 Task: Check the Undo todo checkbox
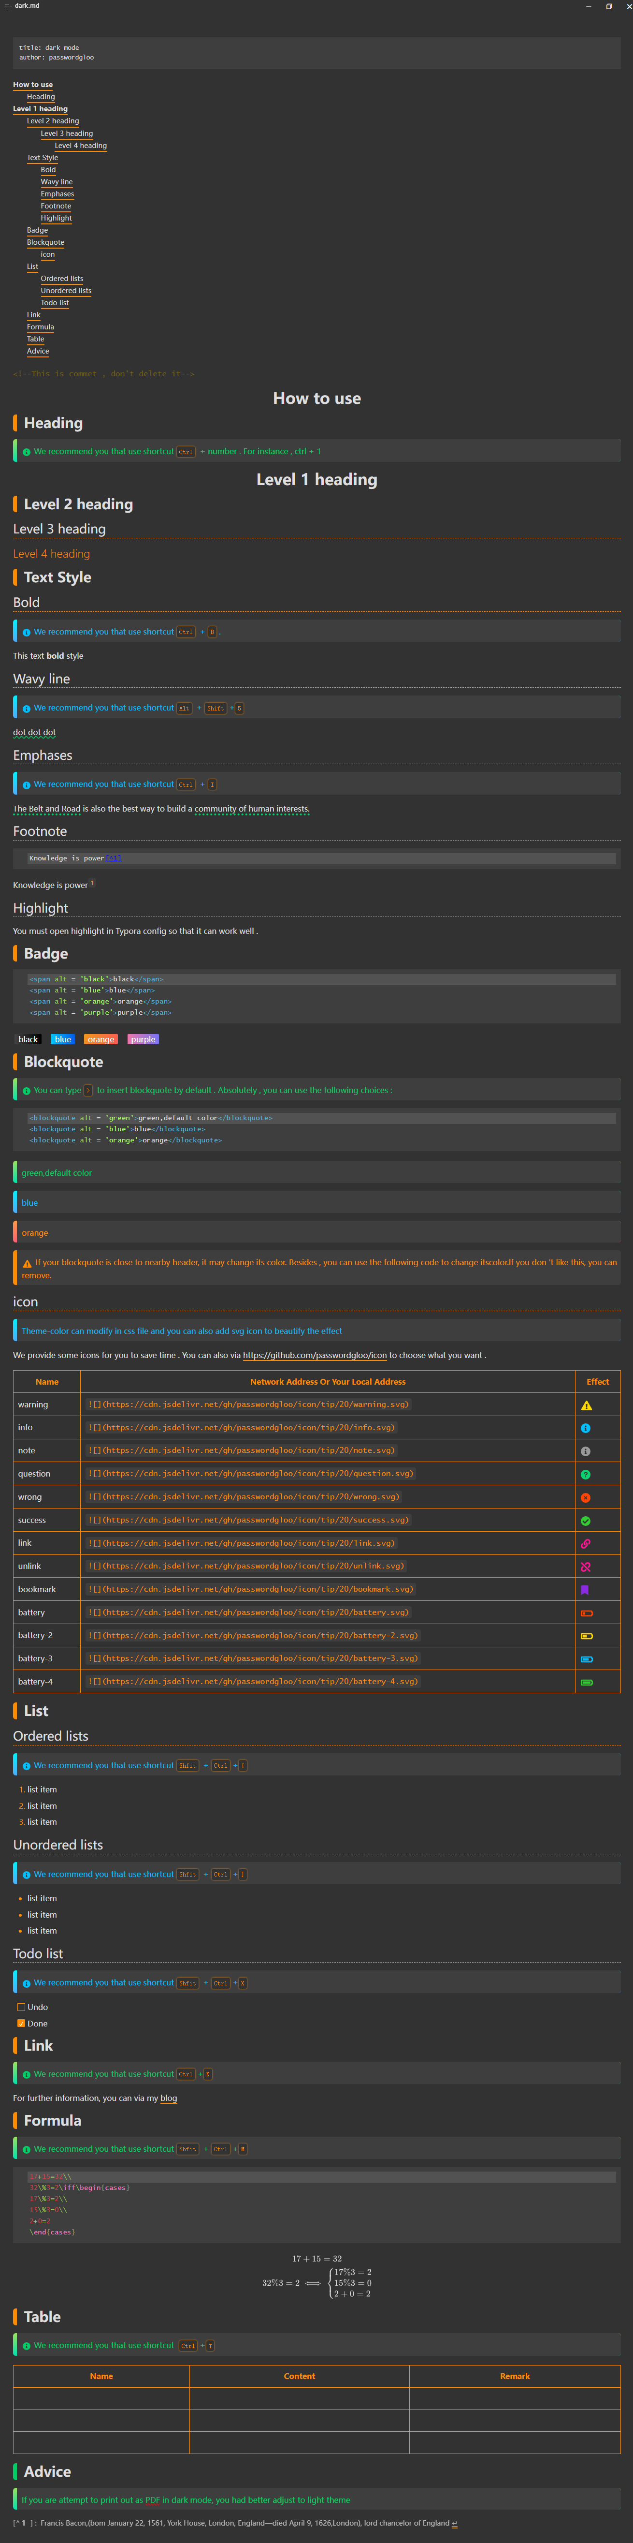point(21,2007)
